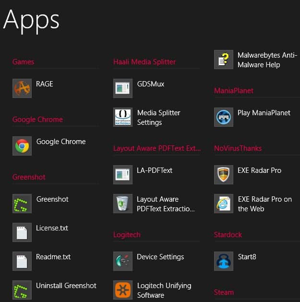Click the Apps page title
Viewport: 300px width, 302px height.
coord(31,21)
